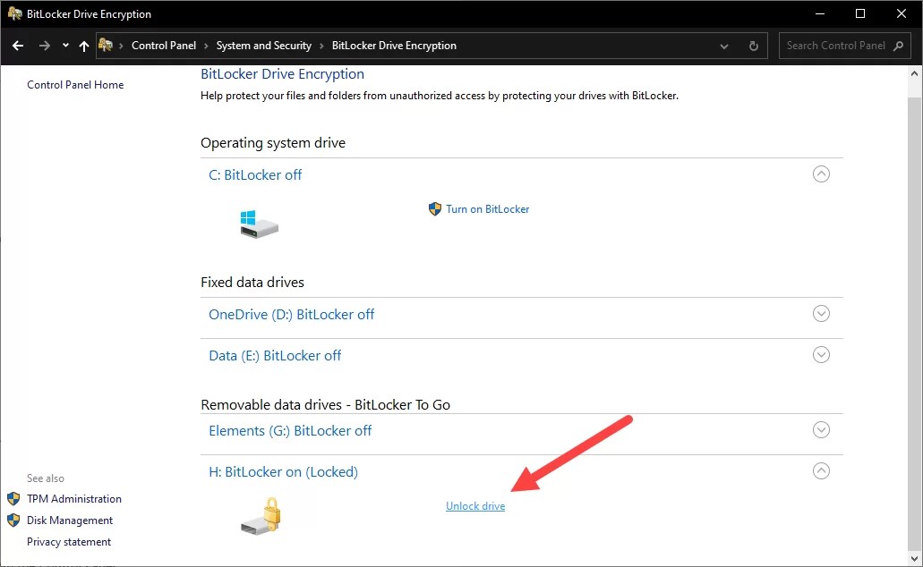The image size is (923, 567).
Task: Open the recent locations dropdown in the address bar
Action: [x=723, y=46]
